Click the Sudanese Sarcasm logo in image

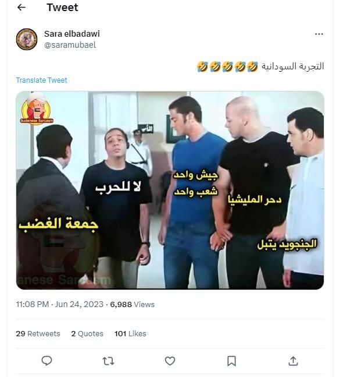click(37, 109)
